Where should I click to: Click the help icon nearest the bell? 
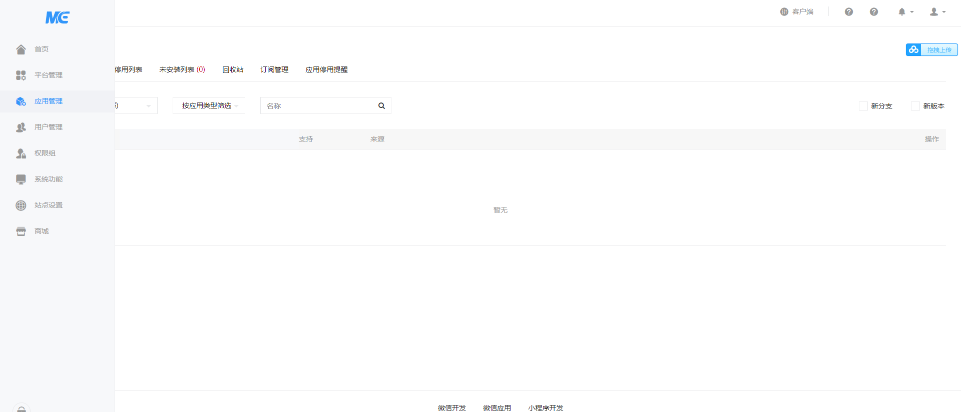pos(874,11)
